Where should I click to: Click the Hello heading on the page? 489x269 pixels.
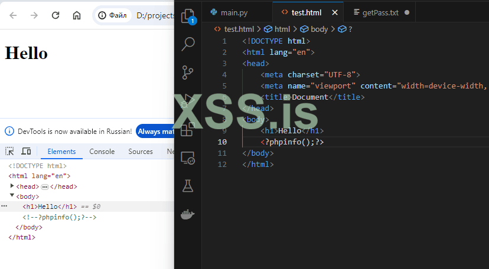[26, 53]
